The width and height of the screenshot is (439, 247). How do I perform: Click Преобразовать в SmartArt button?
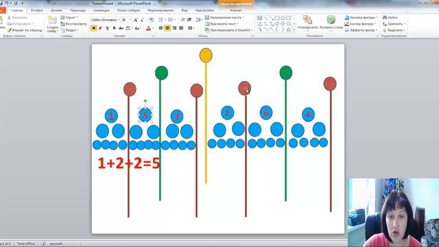point(228,30)
